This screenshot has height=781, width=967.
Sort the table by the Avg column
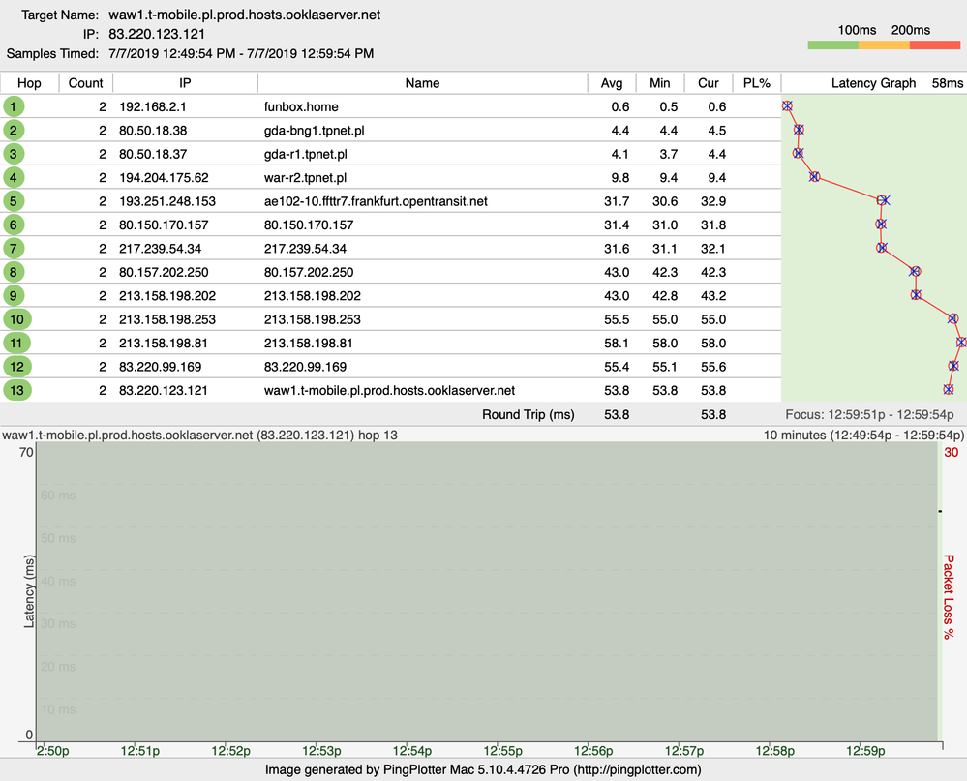tap(612, 83)
